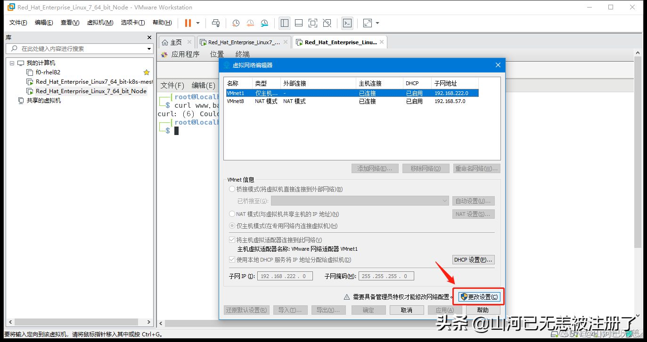Cancel the virtual network editor dialog
This screenshot has width=647, height=342.
[407, 310]
